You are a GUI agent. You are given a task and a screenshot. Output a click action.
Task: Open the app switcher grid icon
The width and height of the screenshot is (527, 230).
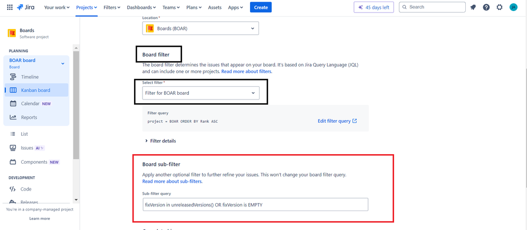(x=9, y=7)
